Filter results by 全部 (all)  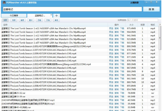[x=5, y=20]
